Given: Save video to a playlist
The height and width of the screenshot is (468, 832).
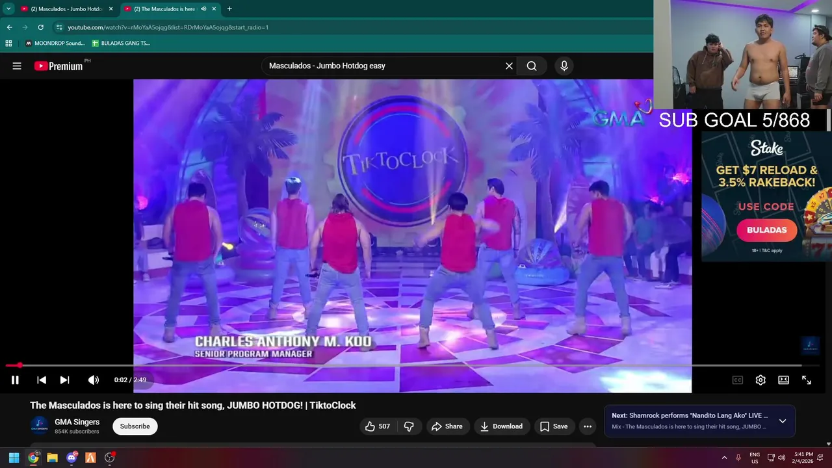Looking at the screenshot, I should coord(554,426).
